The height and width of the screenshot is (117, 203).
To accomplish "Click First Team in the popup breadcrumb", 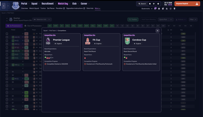I will (x=53, y=31).
